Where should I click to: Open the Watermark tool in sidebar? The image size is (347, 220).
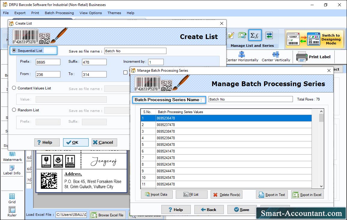(x=12, y=156)
